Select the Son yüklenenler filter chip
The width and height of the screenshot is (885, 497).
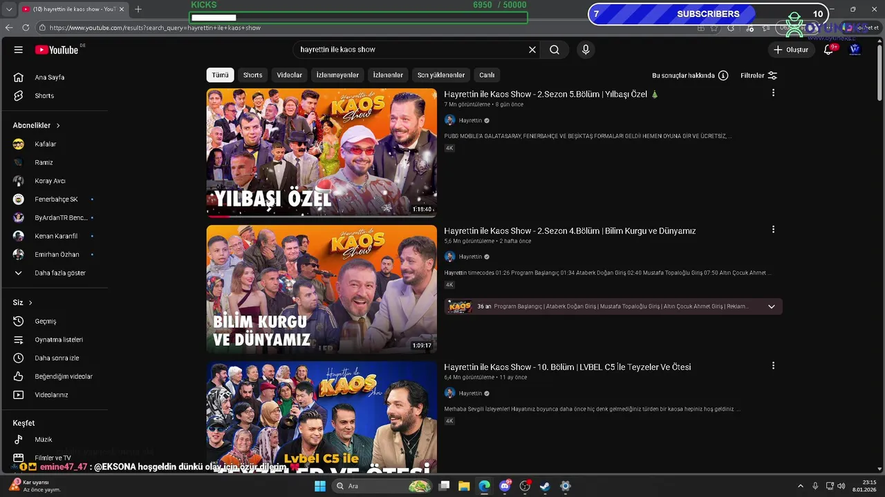[441, 75]
